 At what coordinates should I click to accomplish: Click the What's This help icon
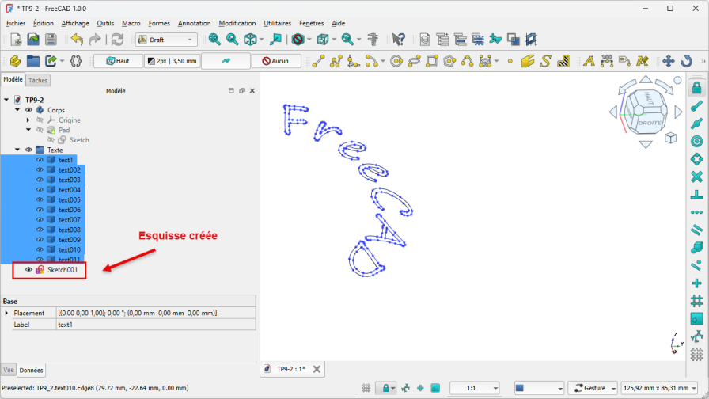tap(398, 39)
